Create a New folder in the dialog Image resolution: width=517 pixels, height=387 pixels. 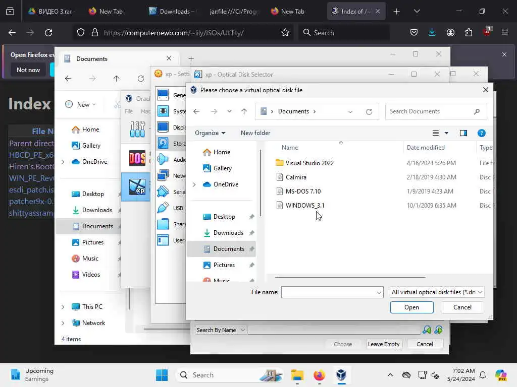tap(255, 133)
